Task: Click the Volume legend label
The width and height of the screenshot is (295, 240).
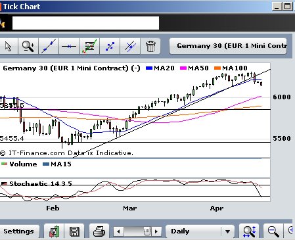Action: pos(23,164)
